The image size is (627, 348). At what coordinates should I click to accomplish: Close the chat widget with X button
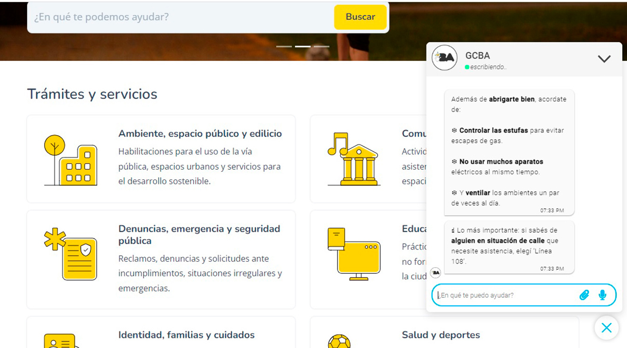coord(606,328)
